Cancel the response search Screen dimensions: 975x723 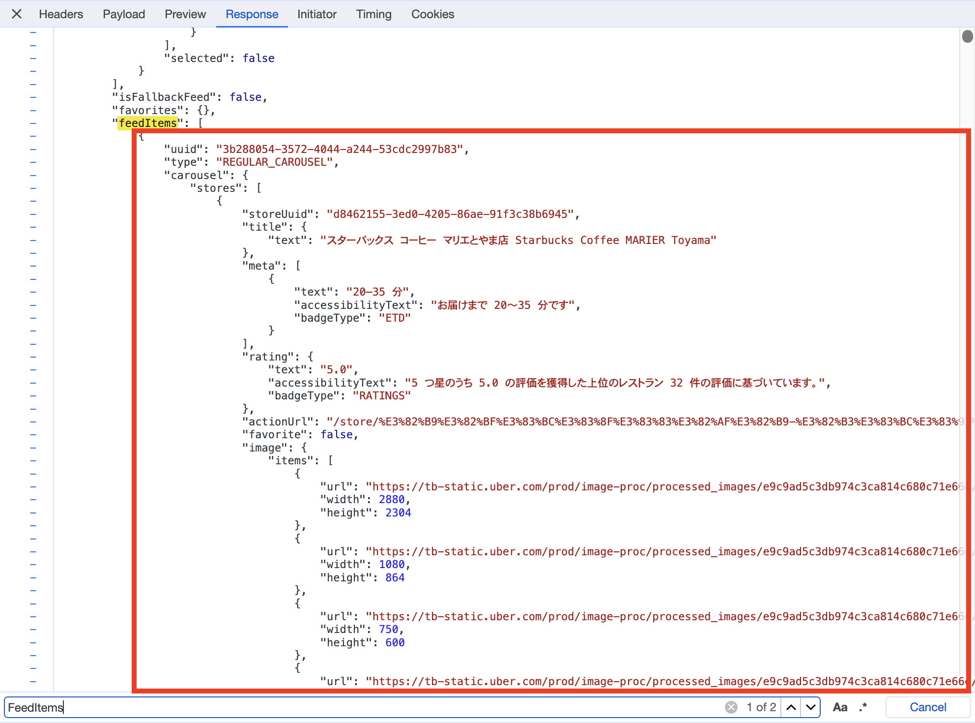(927, 707)
